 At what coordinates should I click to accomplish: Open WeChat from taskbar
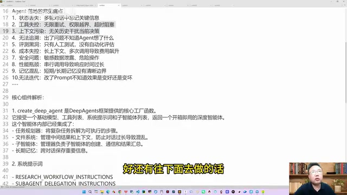pos(203,192)
